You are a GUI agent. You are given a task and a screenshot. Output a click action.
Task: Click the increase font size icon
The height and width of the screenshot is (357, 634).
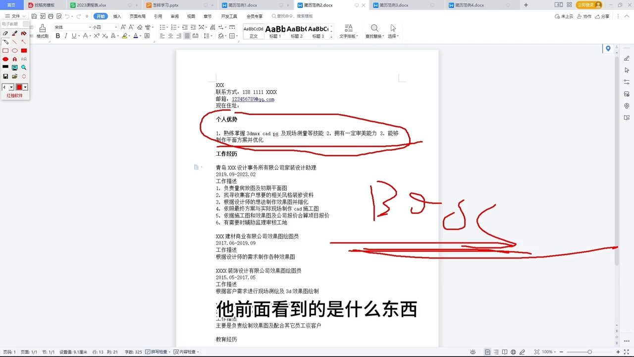point(124,27)
